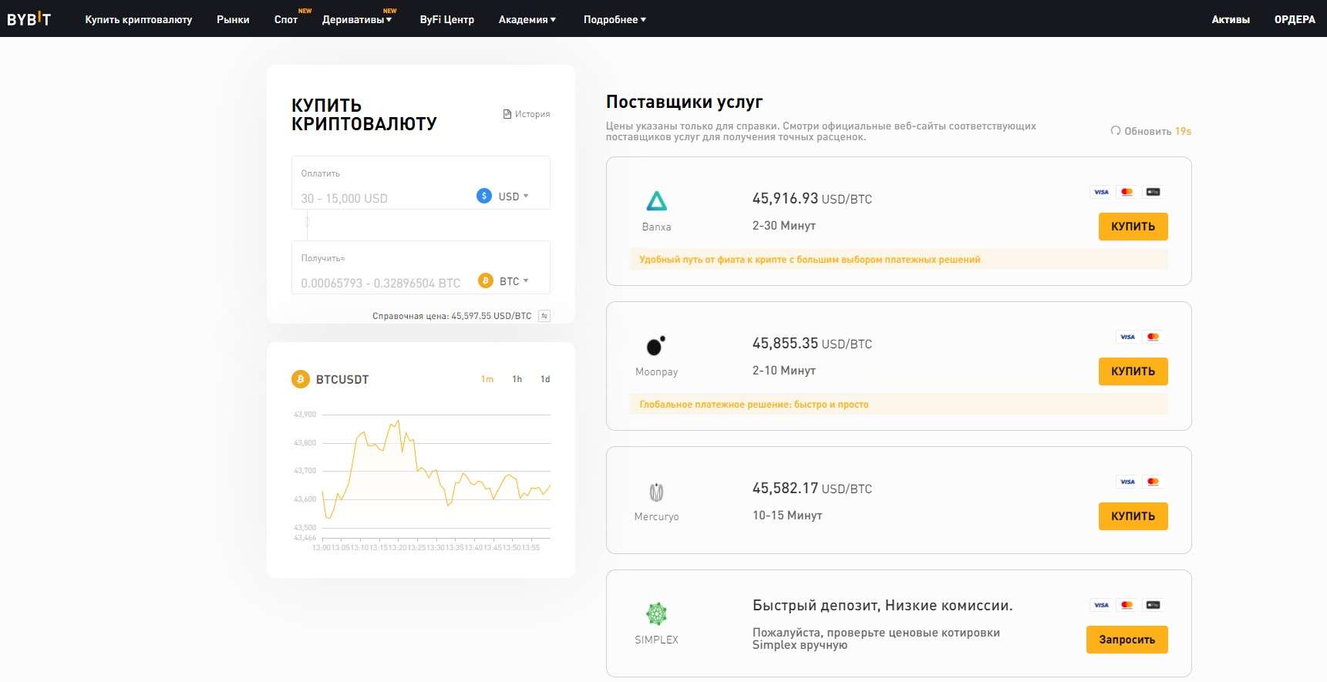Click the Moonpay provider logo
The width and height of the screenshot is (1327, 682).
[x=656, y=346]
